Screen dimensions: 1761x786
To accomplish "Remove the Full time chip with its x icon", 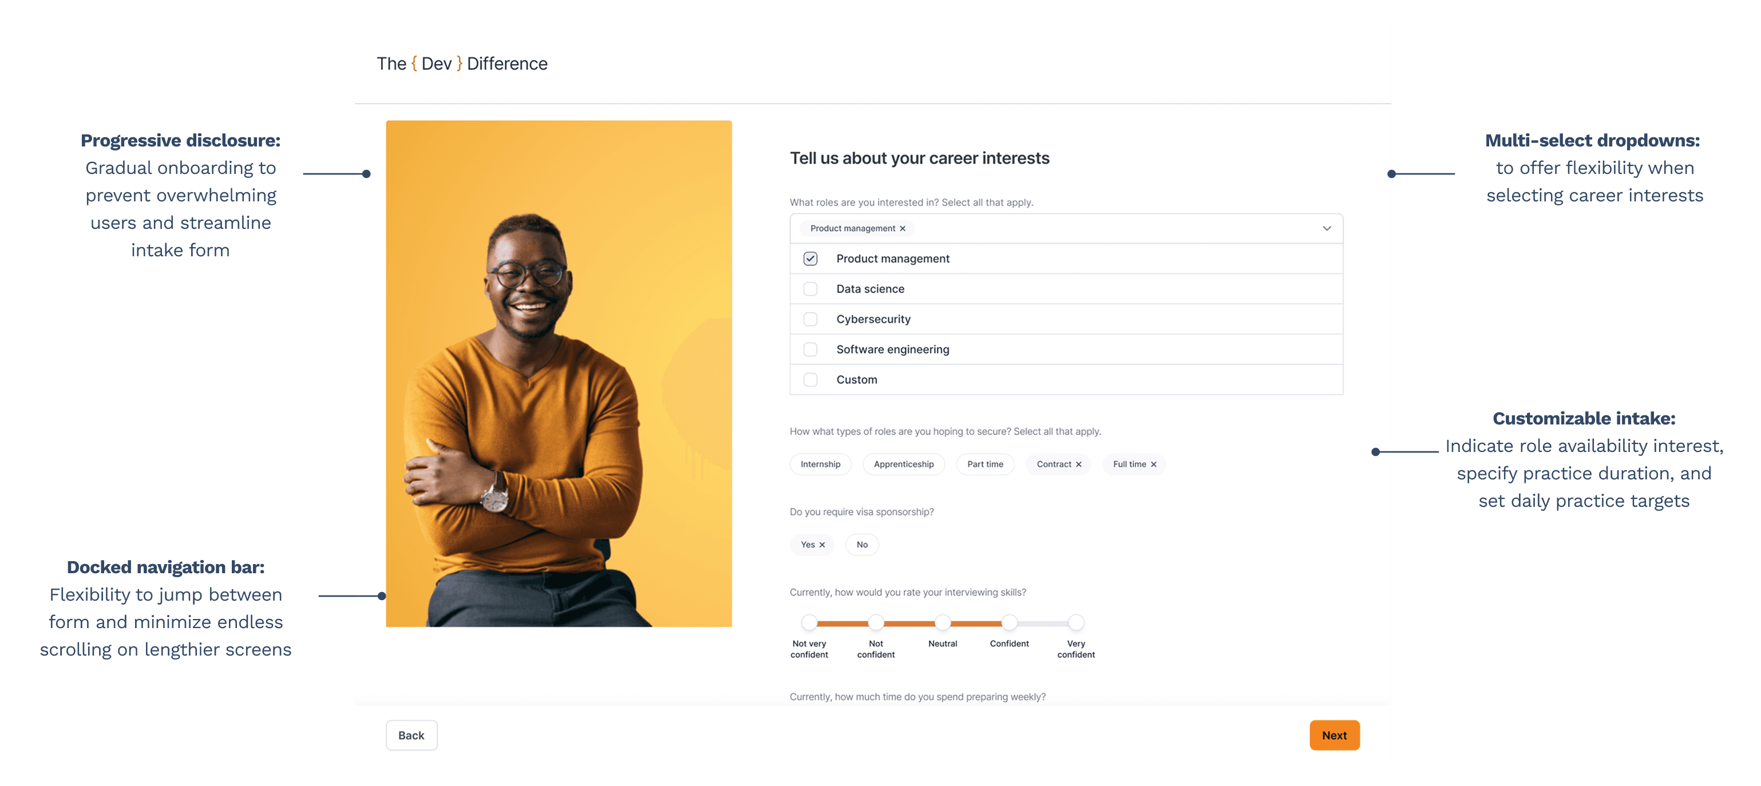I will [x=1153, y=464].
